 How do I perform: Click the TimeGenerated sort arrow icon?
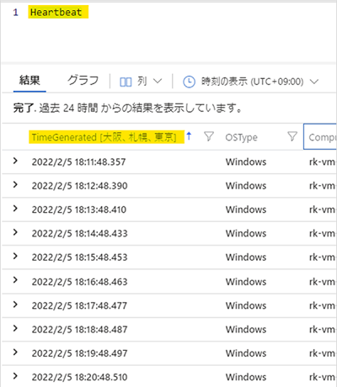click(189, 136)
